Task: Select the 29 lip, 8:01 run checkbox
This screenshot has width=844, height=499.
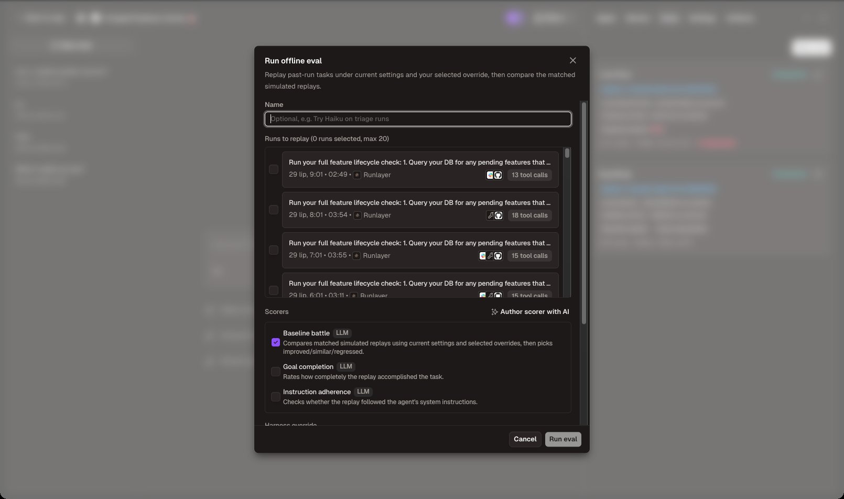Action: coord(274,210)
